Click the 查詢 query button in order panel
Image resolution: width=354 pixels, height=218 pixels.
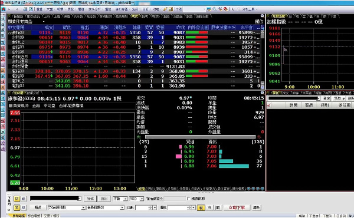(x=326, y=98)
